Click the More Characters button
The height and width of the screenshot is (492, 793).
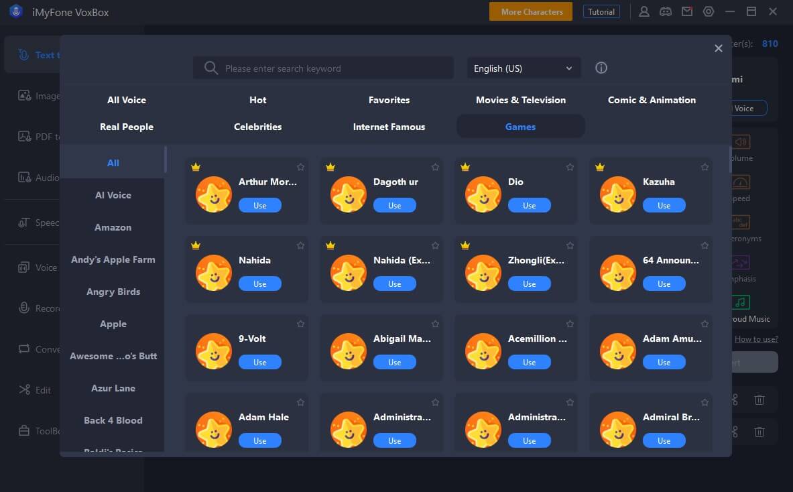(531, 11)
